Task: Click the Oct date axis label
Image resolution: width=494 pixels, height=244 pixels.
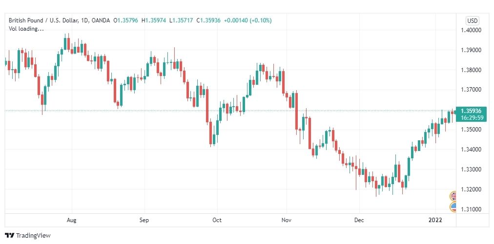Action: coord(217,220)
